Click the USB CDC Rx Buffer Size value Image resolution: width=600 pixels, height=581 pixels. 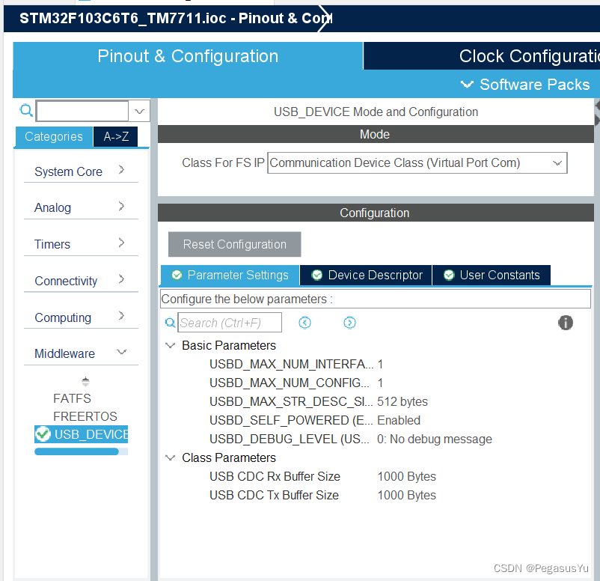click(x=406, y=476)
